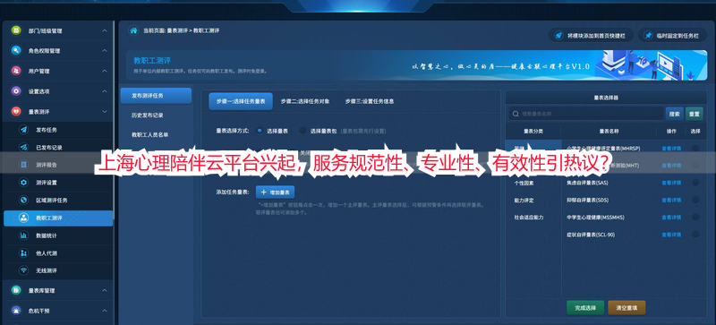Expand 角色权限管理 with its chevron
This screenshot has width=716, height=325.
click(x=105, y=51)
